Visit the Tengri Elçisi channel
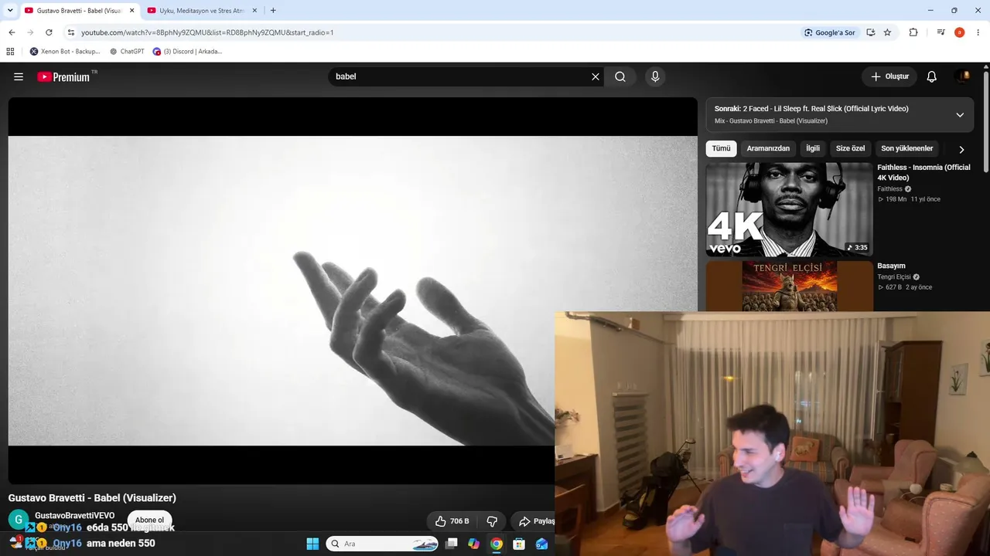The height and width of the screenshot is (556, 990). coord(893,276)
